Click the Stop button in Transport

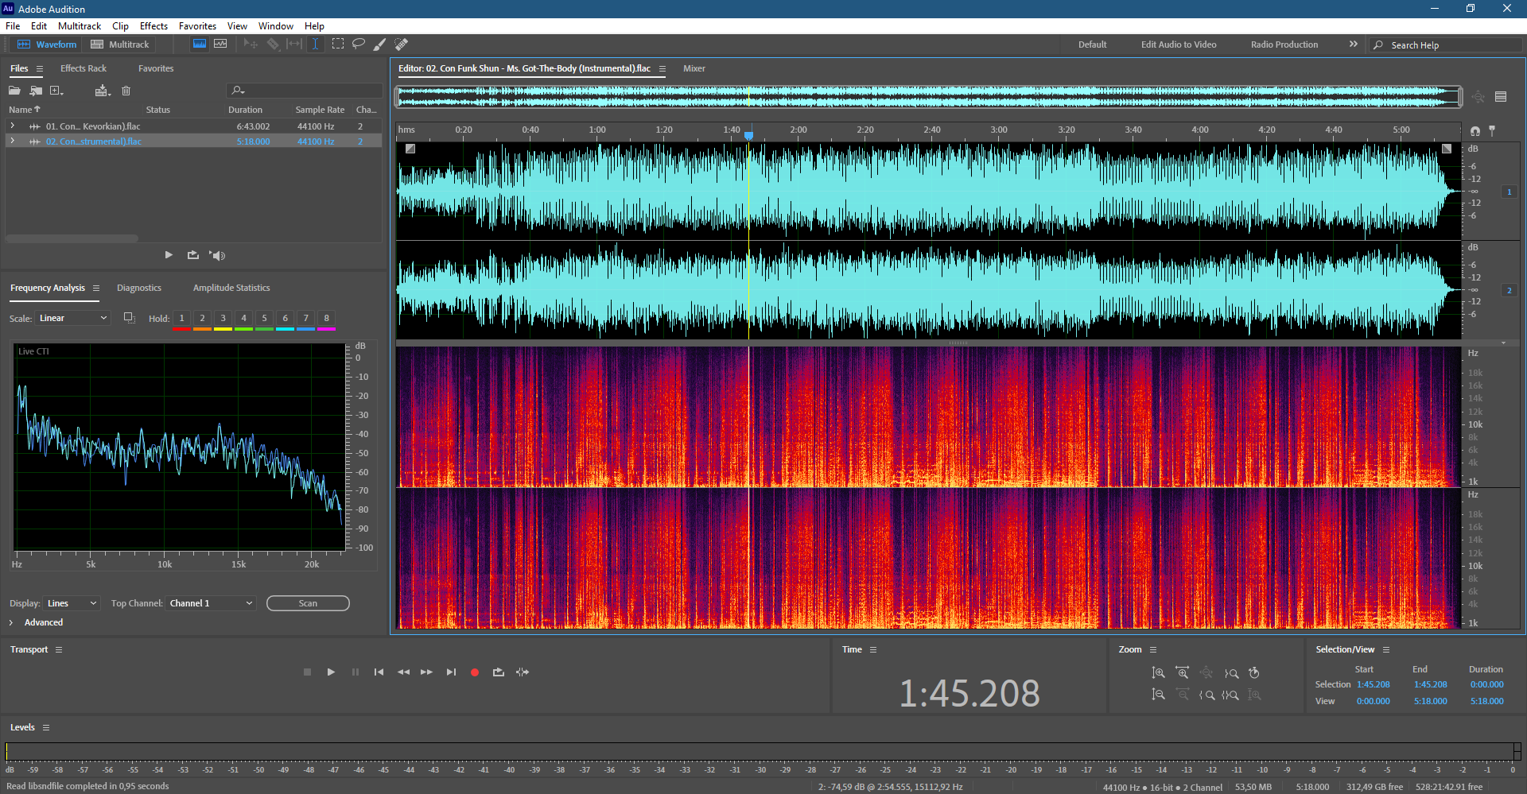tap(308, 672)
